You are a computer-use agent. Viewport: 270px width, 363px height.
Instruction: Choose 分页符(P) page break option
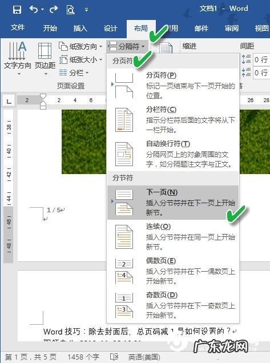pos(173,85)
